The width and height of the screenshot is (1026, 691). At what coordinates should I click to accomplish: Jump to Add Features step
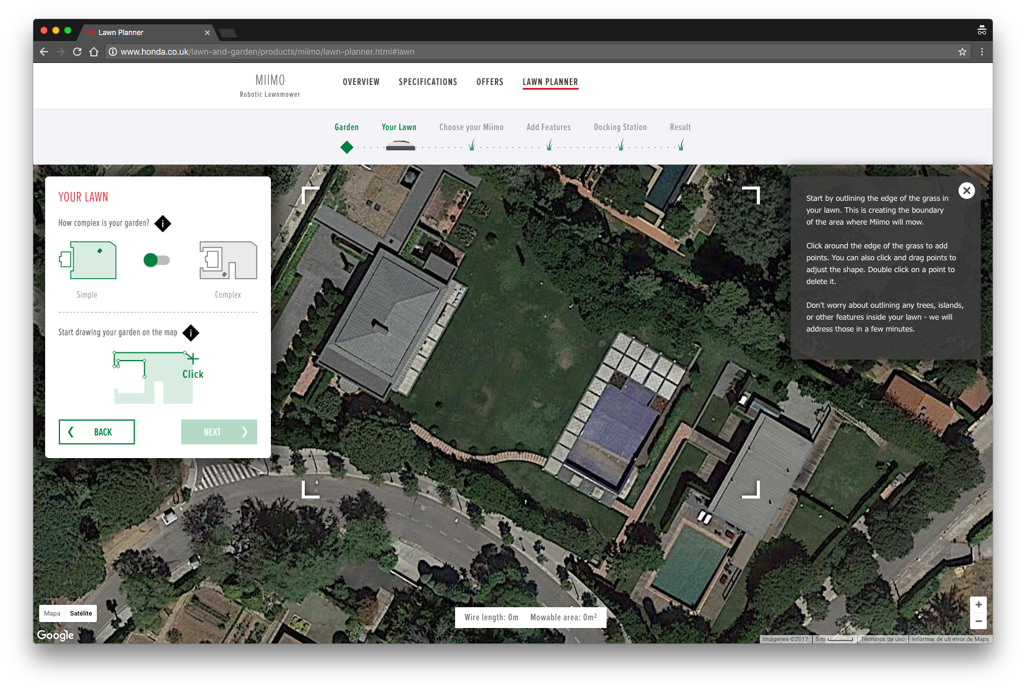(x=548, y=127)
